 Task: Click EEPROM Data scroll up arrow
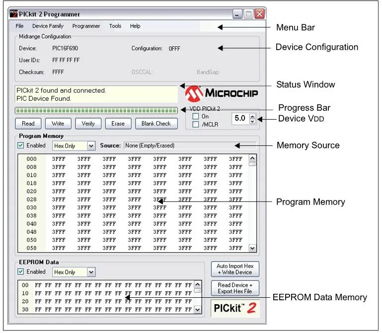pos(198,284)
